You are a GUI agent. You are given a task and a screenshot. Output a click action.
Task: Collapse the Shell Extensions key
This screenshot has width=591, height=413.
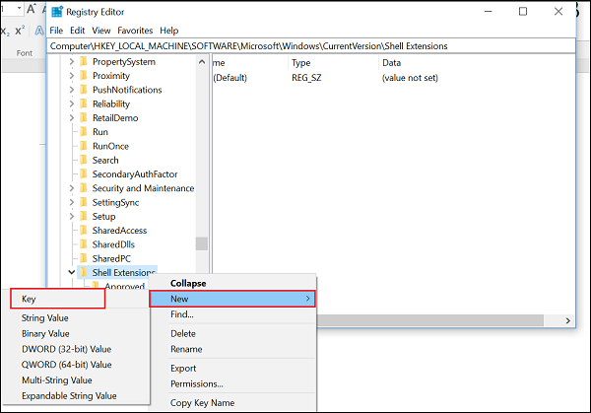pos(72,272)
